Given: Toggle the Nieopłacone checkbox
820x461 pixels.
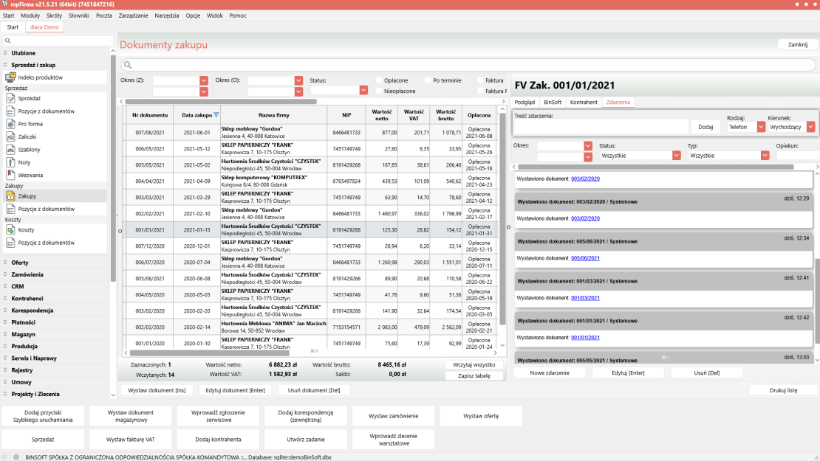Looking at the screenshot, I should (379, 91).
